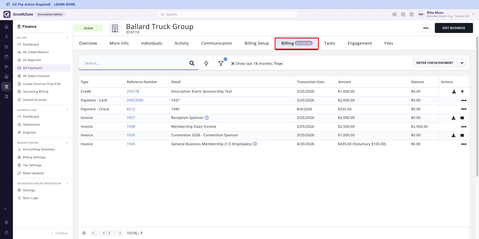Collapse the Administrative sidebar section
Image resolution: width=479 pixels, height=239 pixels.
67,143
